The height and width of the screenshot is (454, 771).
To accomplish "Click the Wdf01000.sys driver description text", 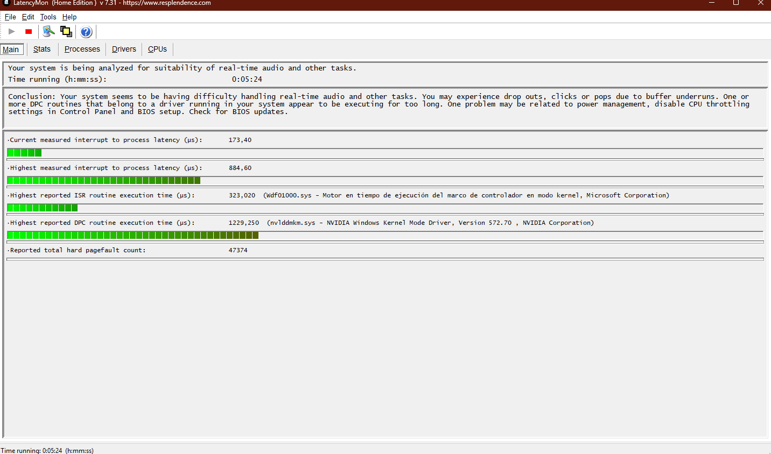I will pos(466,195).
